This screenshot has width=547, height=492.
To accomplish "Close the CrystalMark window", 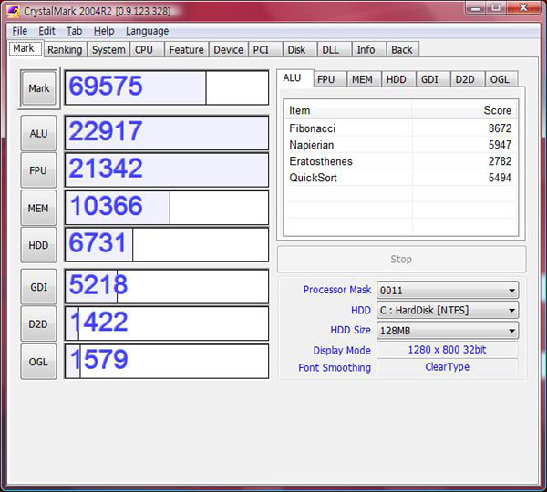I will (x=523, y=7).
